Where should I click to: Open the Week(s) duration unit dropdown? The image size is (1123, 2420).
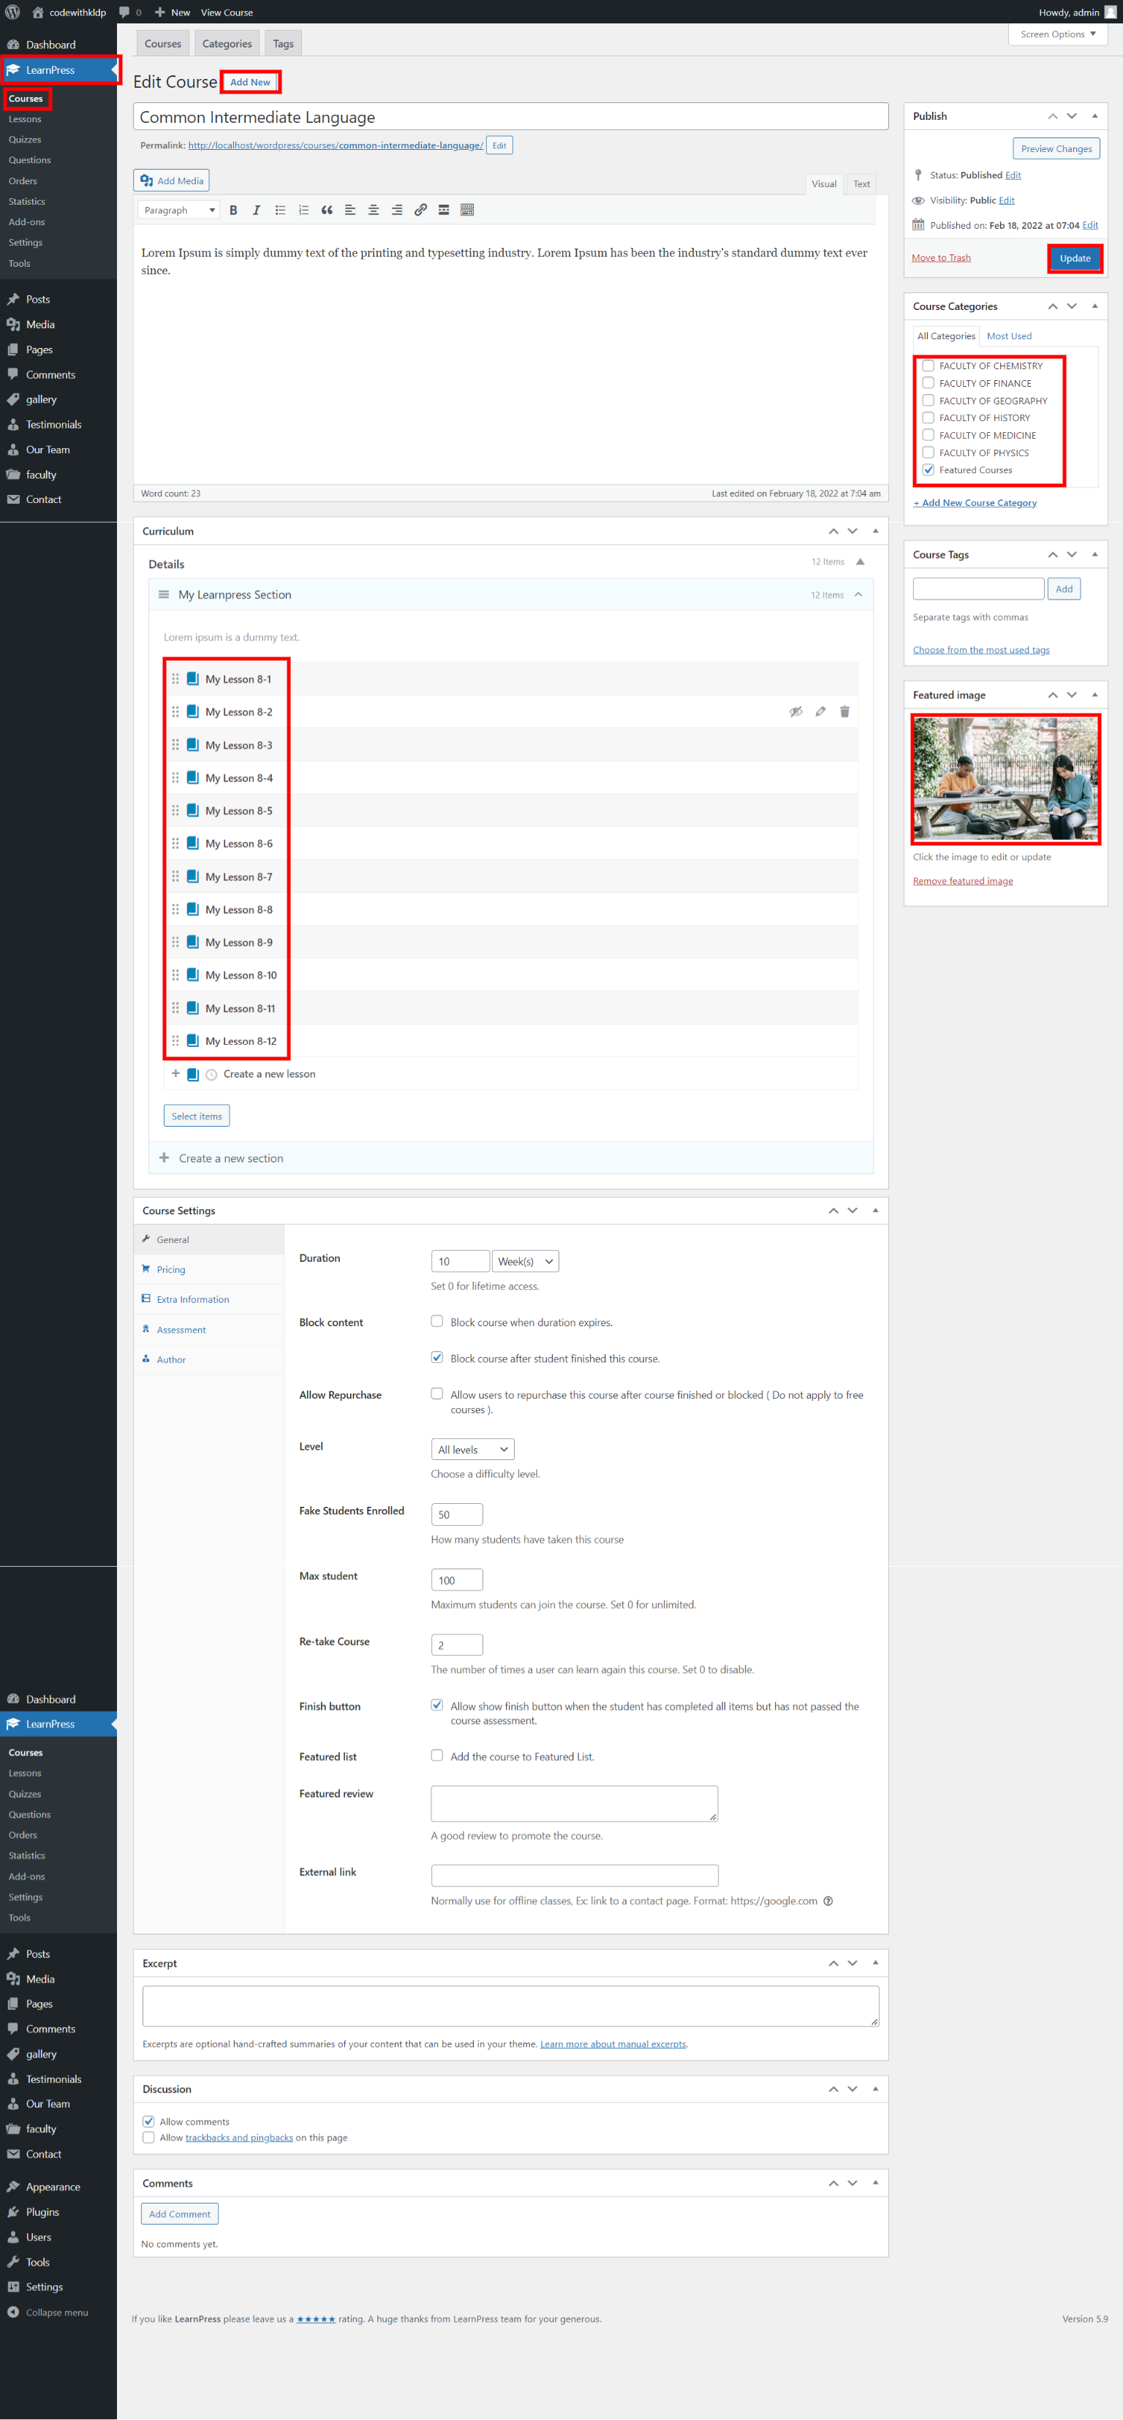tap(524, 1262)
